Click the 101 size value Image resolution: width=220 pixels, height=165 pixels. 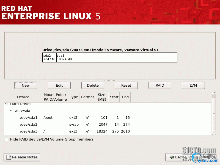click(104, 118)
